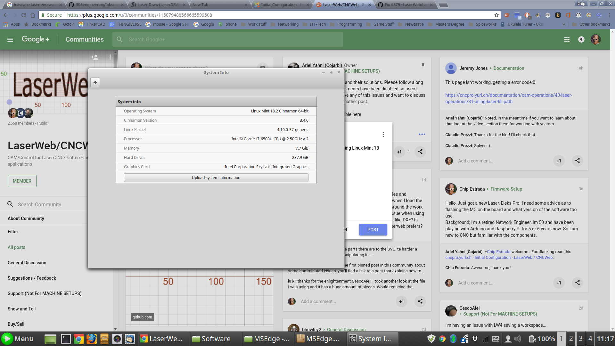
Task: Switch to workspace 2
Action: [x=571, y=338]
